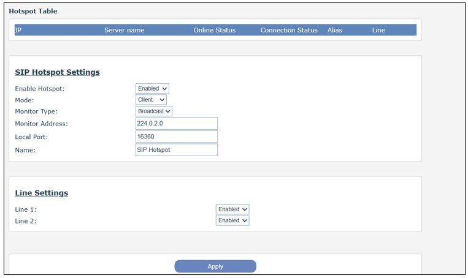Click the Connection Status column header
The height and width of the screenshot is (278, 468).
point(289,30)
